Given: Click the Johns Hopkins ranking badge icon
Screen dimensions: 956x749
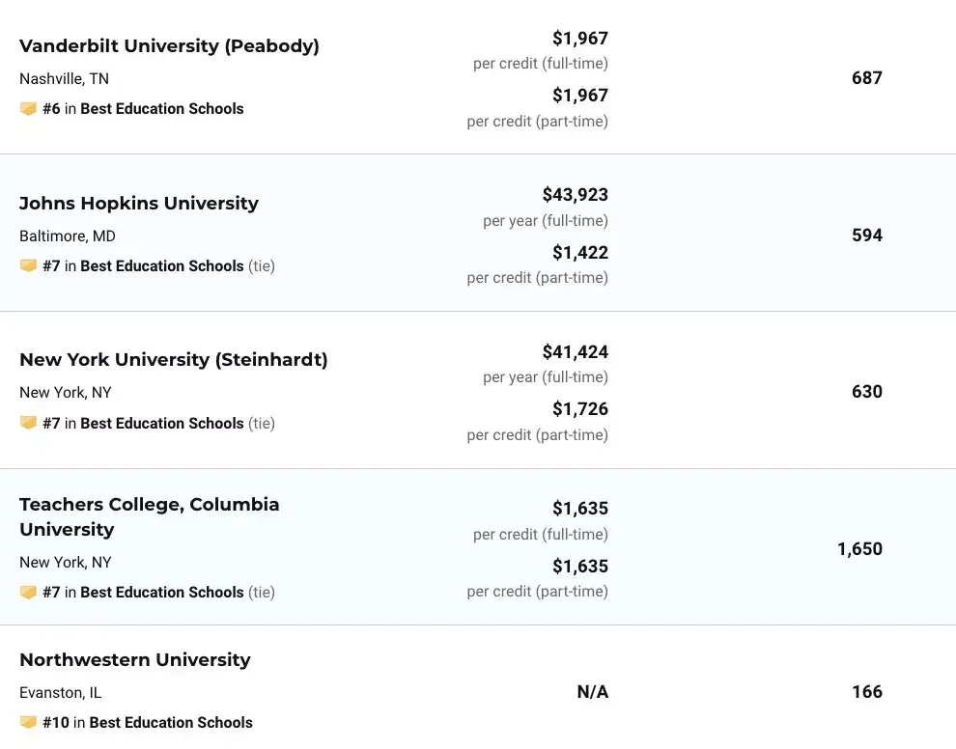Looking at the screenshot, I should coord(28,265).
